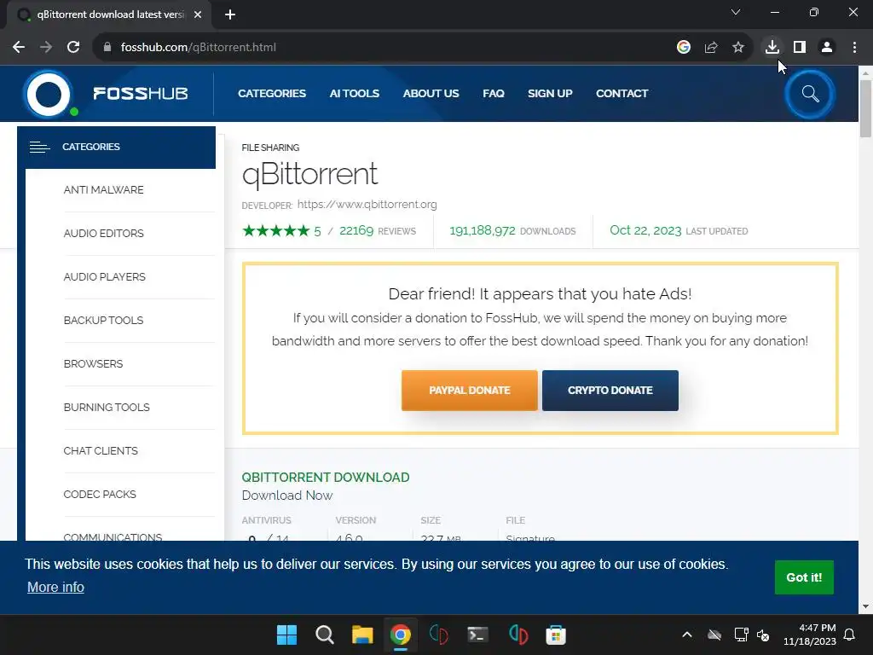Image resolution: width=873 pixels, height=655 pixels.
Task: Open Microsoft Store from taskbar
Action: click(x=556, y=635)
